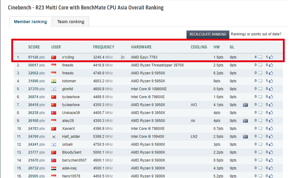Click the Iraq flag beside adel-iraq
289x178 pixels.
tap(54, 168)
